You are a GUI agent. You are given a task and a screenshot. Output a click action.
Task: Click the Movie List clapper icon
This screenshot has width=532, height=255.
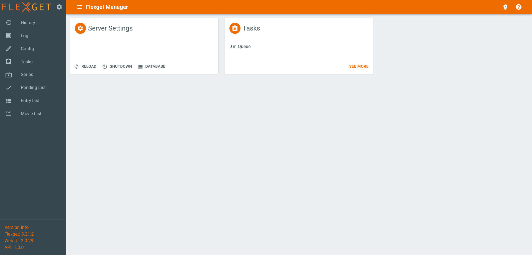point(9,113)
